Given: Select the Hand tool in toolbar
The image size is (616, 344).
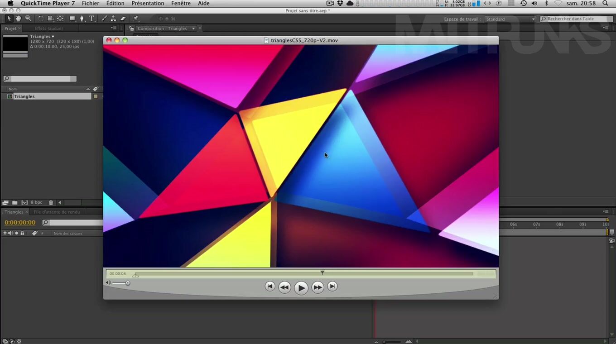Looking at the screenshot, I should tap(19, 19).
